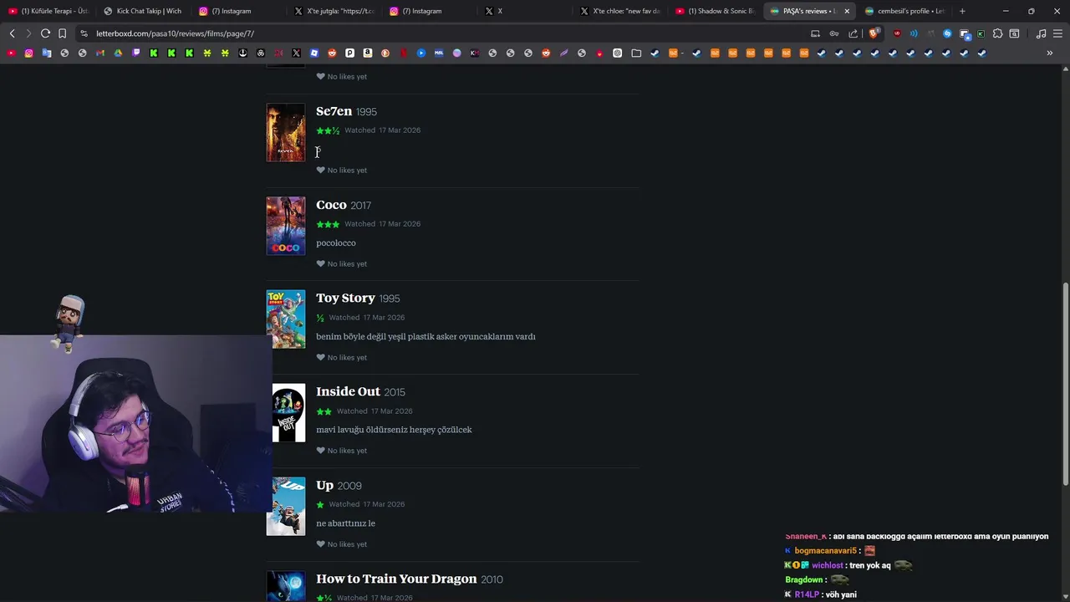Open the Se7en film title

(x=334, y=111)
